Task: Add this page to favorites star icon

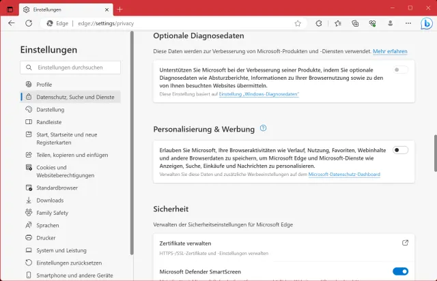Action: pos(298,23)
